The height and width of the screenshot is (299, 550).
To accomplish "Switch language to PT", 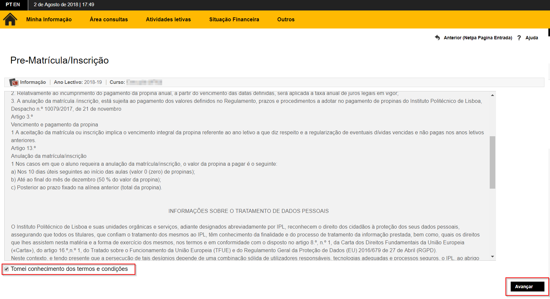I will click(x=9, y=5).
